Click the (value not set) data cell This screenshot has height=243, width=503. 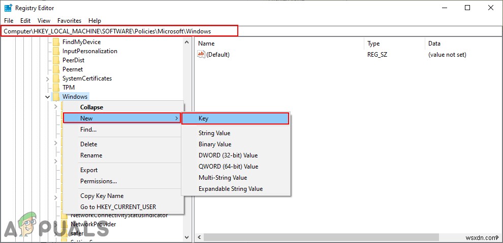click(x=447, y=55)
